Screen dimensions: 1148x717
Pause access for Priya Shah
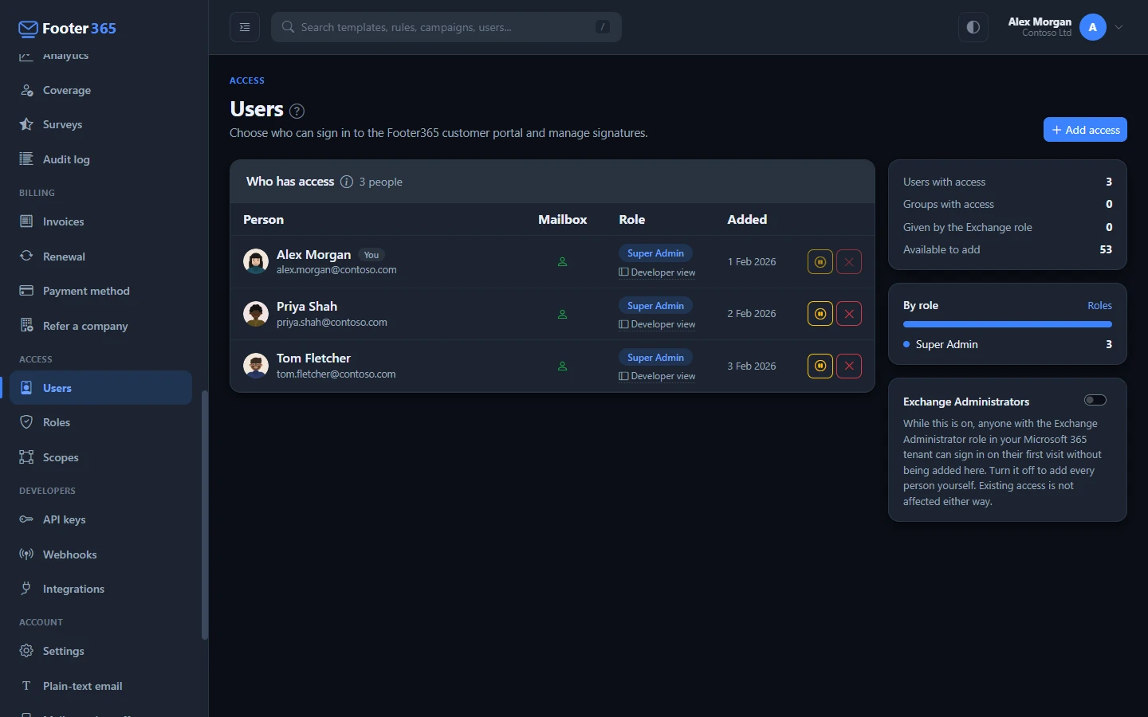coord(820,314)
